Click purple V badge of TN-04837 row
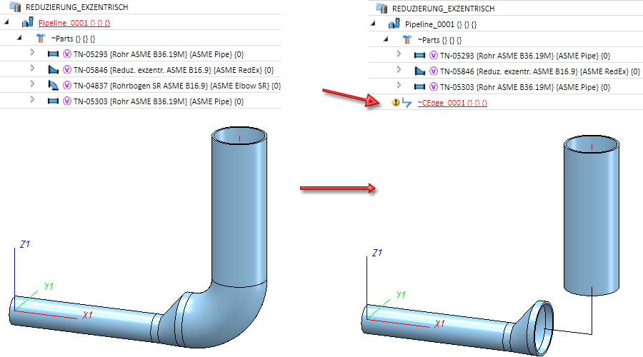This screenshot has height=357, width=643. [67, 85]
